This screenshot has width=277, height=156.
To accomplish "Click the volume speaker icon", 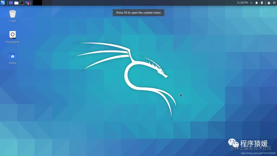I will point(251,3).
